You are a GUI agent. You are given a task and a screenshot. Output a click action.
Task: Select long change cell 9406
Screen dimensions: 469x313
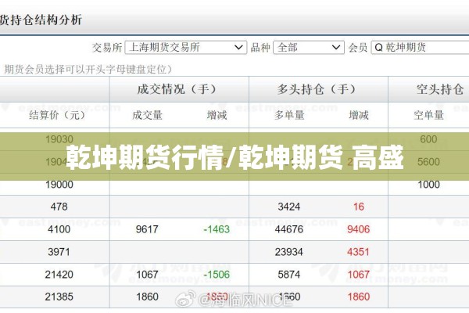[358, 229]
